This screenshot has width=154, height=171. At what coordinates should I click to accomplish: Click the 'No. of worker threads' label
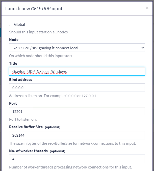pyautogui.click(x=28, y=151)
